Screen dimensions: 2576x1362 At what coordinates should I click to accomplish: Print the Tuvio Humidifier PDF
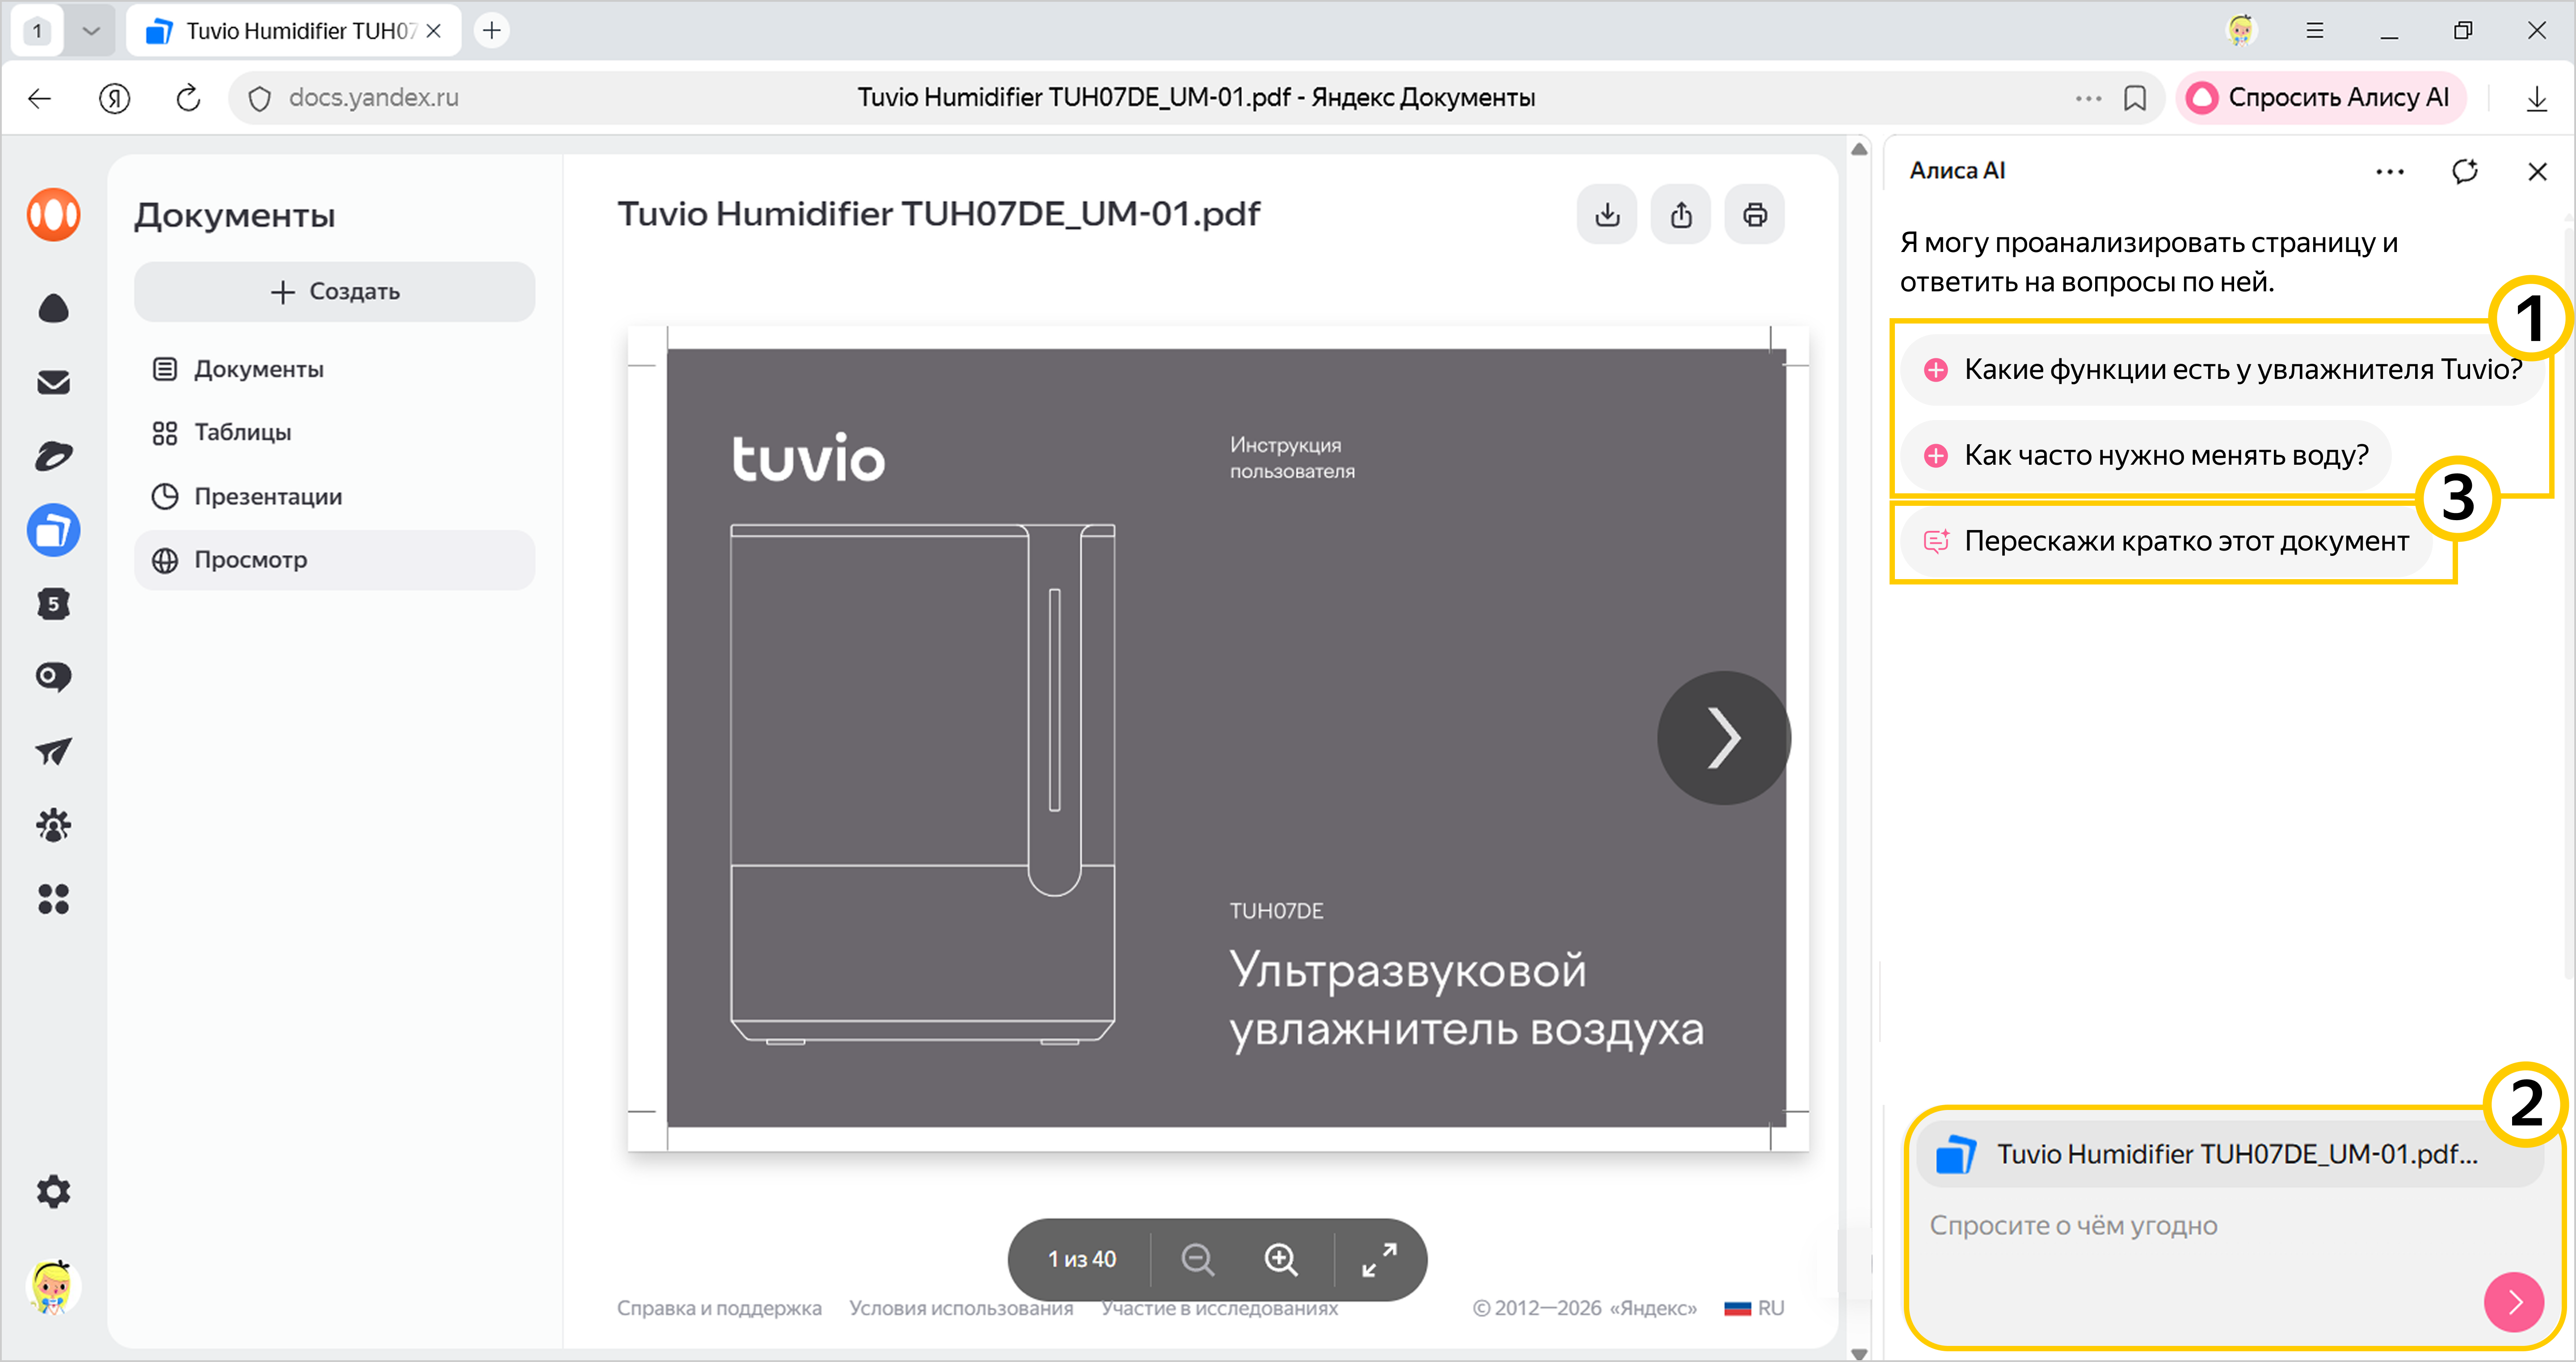(1755, 215)
